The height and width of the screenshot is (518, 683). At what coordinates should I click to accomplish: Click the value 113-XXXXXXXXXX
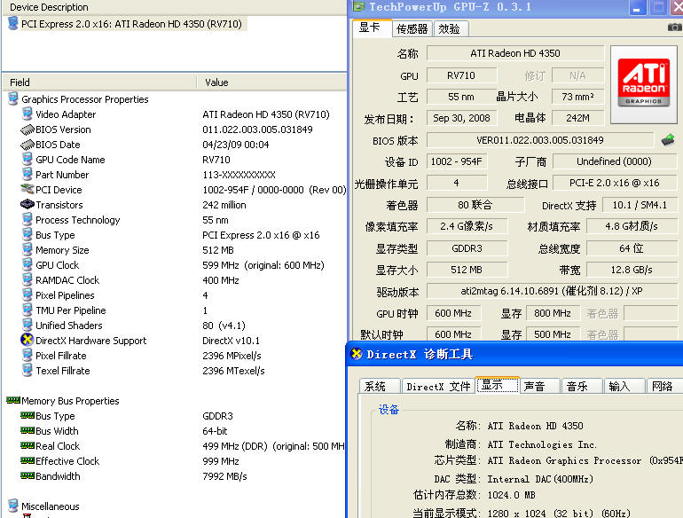(x=239, y=175)
